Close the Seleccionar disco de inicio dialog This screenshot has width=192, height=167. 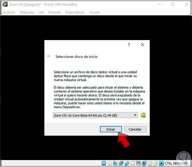142,45
